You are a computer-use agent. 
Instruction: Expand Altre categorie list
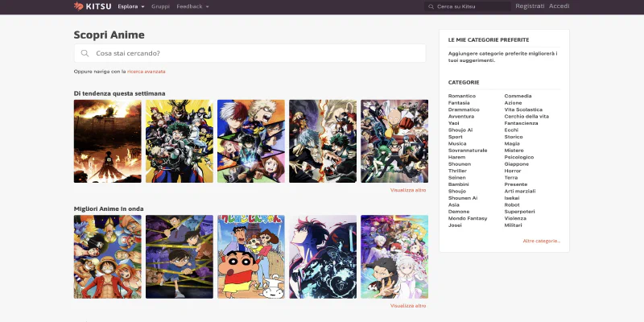point(541,241)
